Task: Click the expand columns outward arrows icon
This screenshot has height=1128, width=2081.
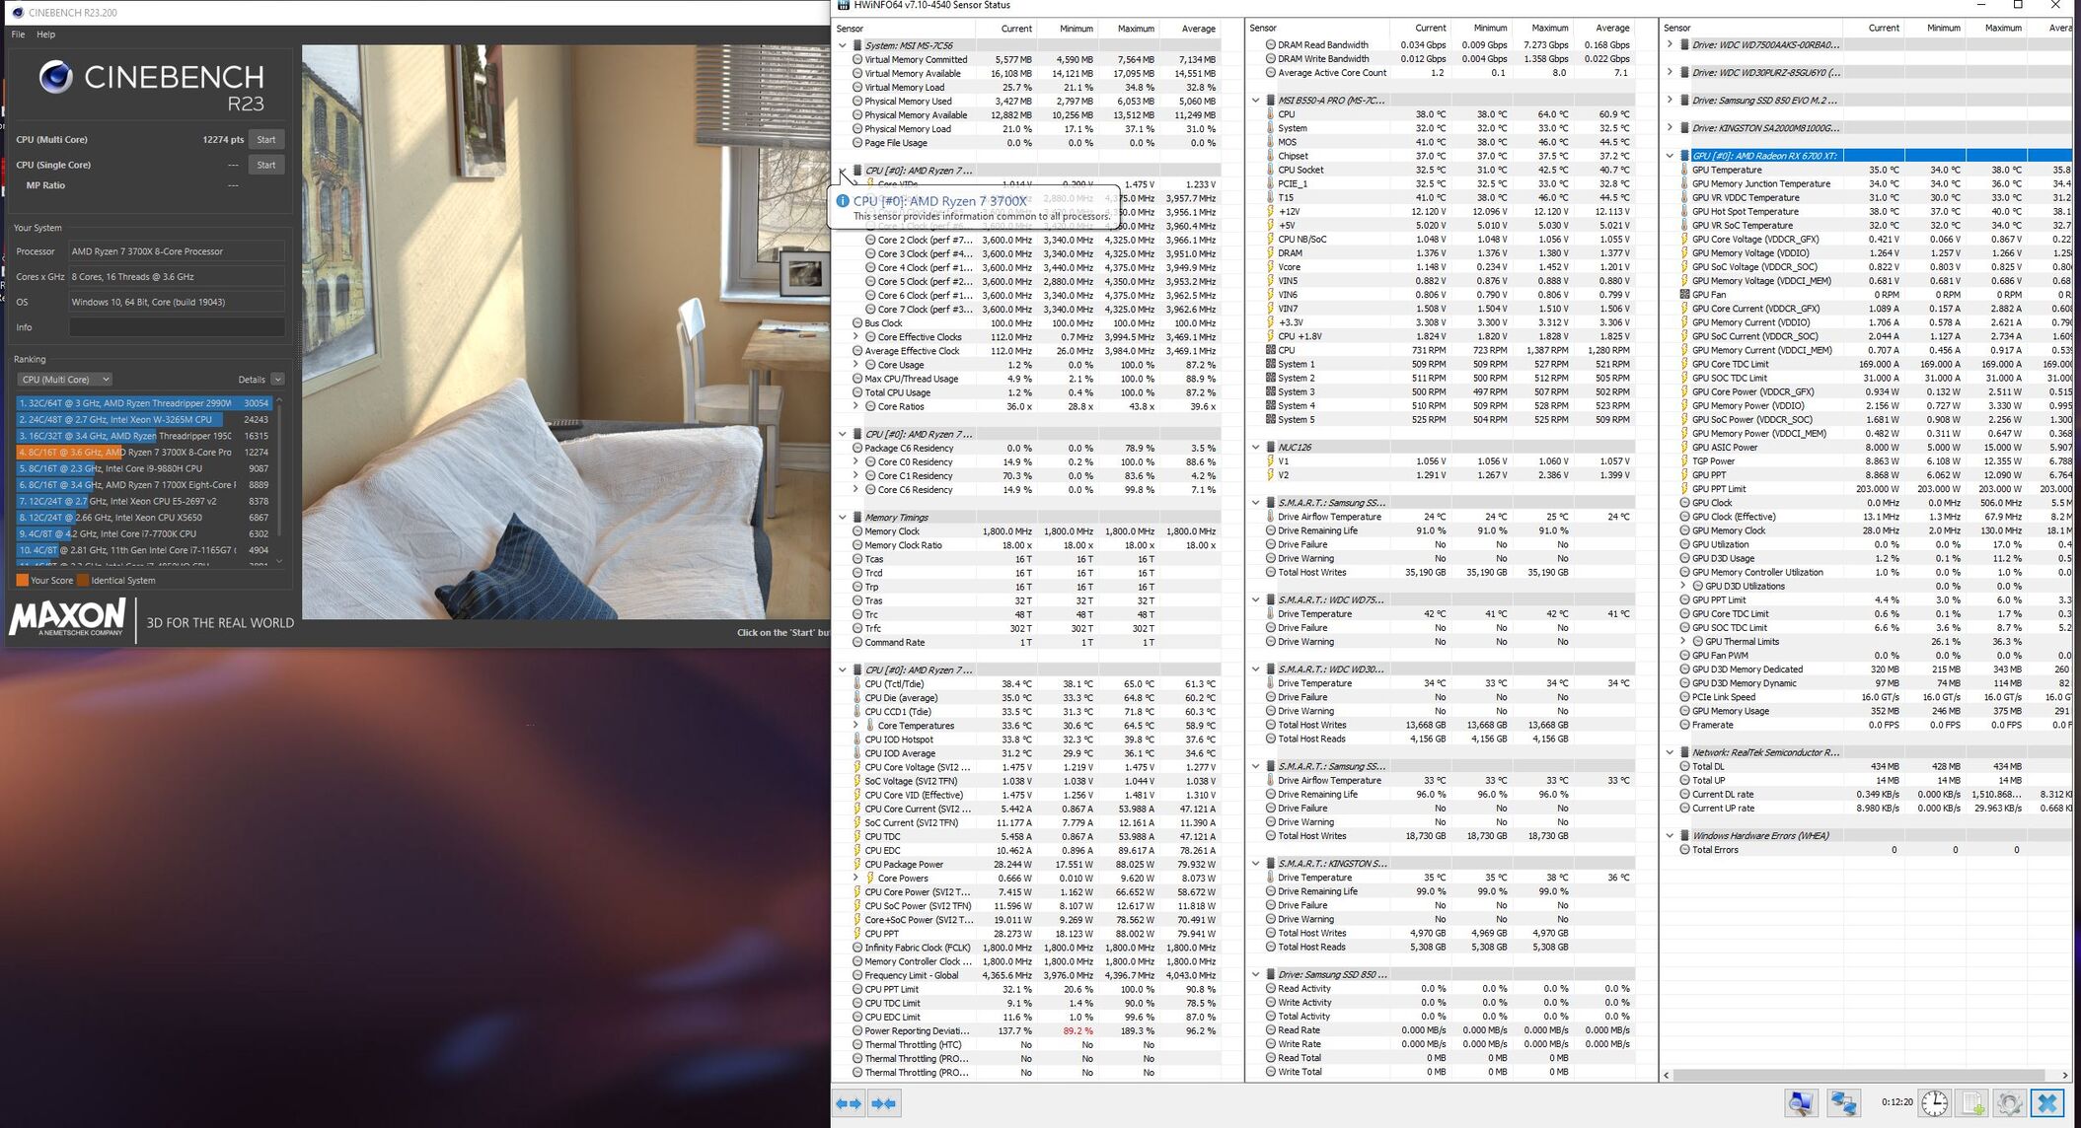Action: 849,1103
